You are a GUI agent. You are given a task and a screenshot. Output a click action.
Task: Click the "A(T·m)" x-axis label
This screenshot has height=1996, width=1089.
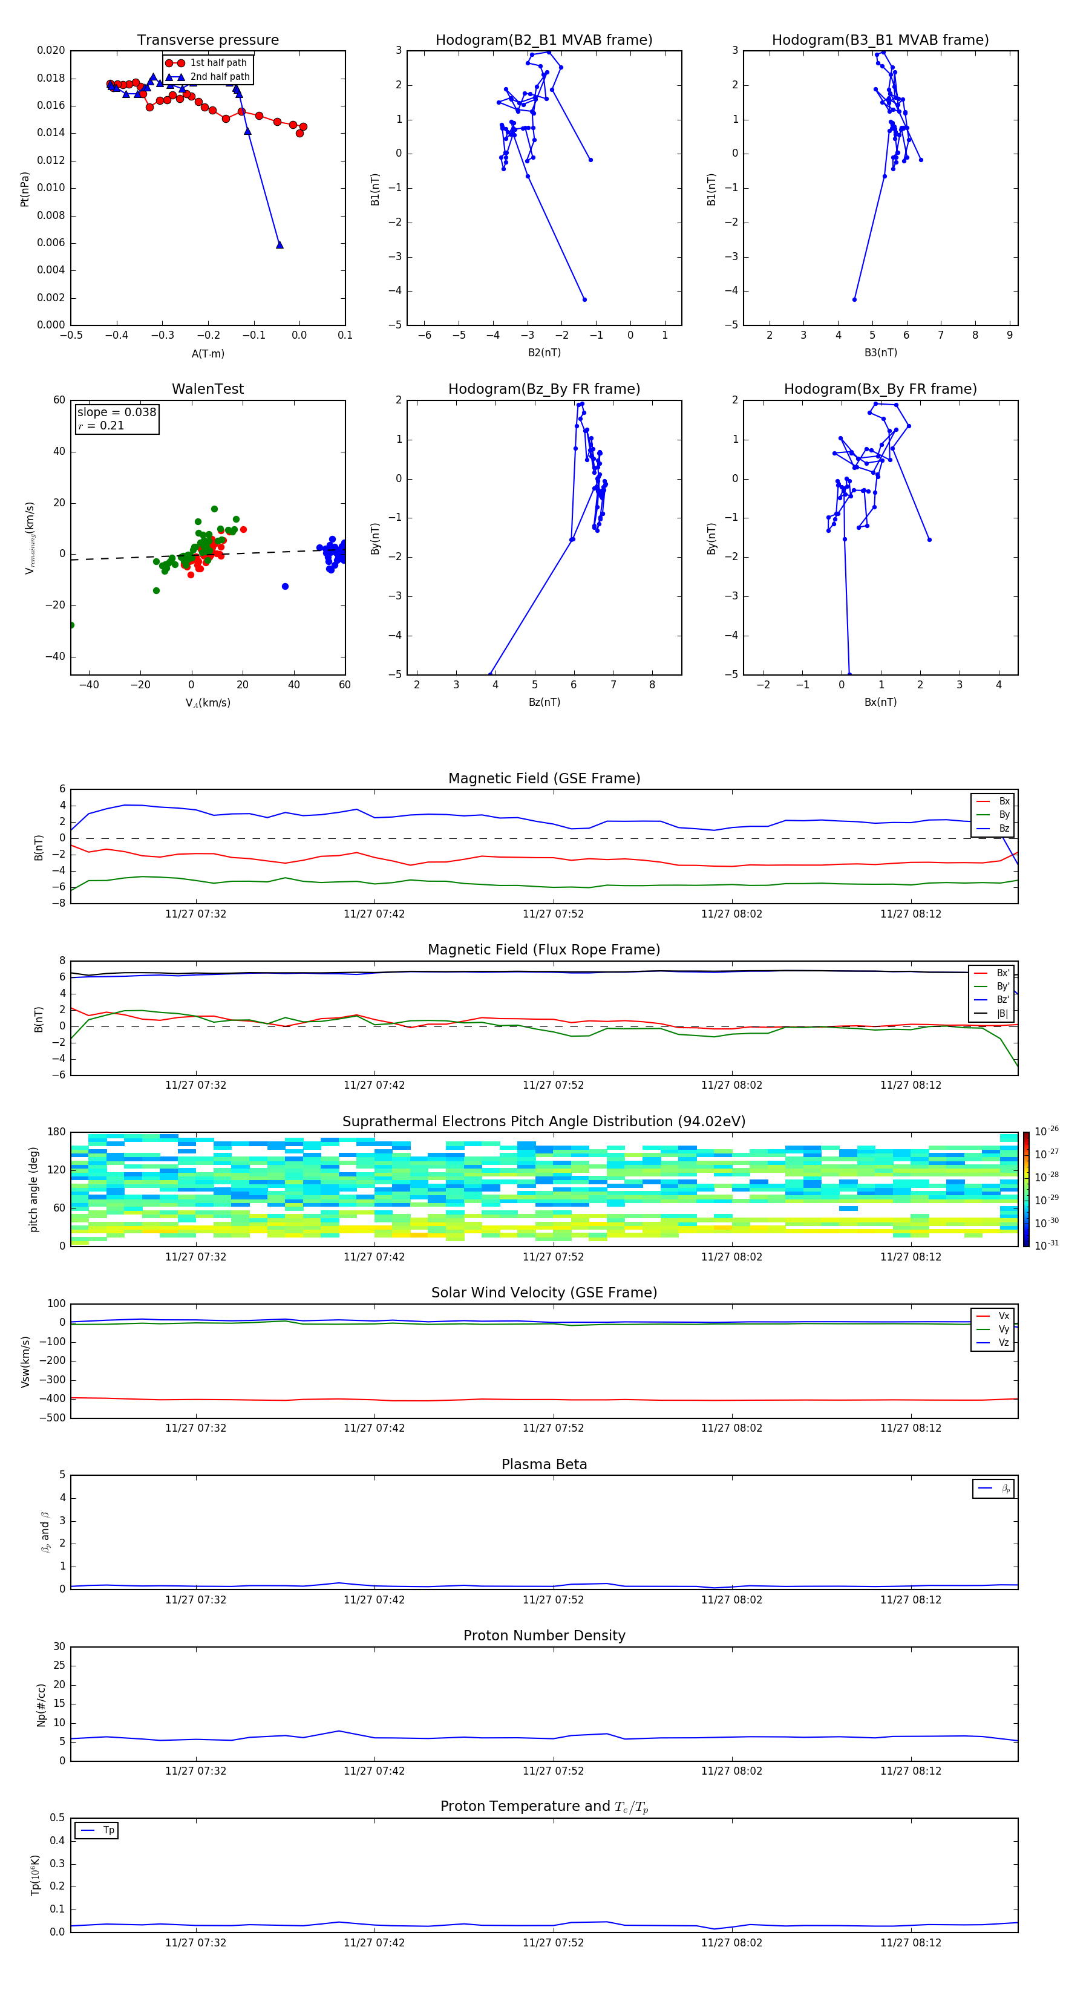[x=208, y=353]
